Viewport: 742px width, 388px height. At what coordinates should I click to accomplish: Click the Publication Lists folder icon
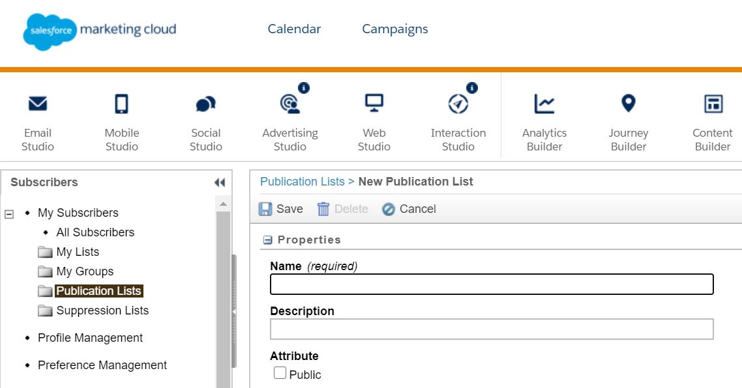click(45, 291)
